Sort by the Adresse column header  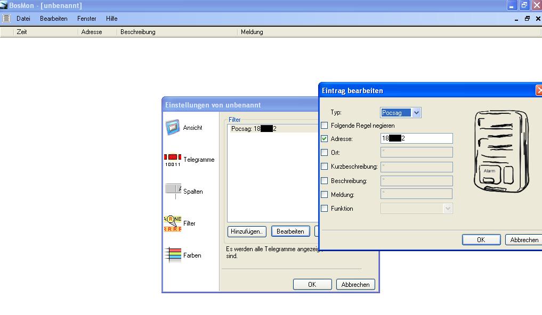click(x=98, y=32)
